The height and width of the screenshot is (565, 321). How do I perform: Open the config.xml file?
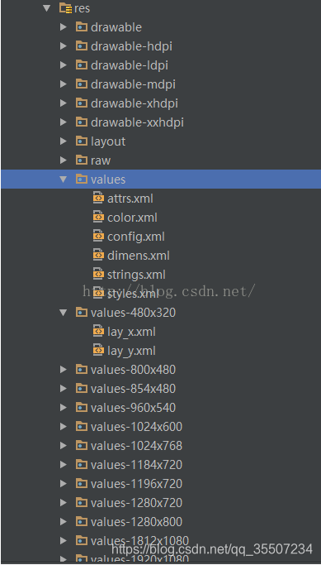[x=136, y=237]
